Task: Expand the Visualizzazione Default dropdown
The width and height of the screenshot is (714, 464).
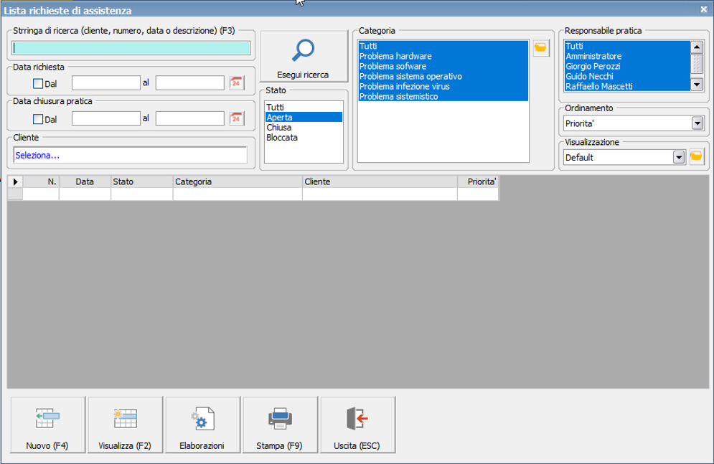Action: click(x=678, y=157)
